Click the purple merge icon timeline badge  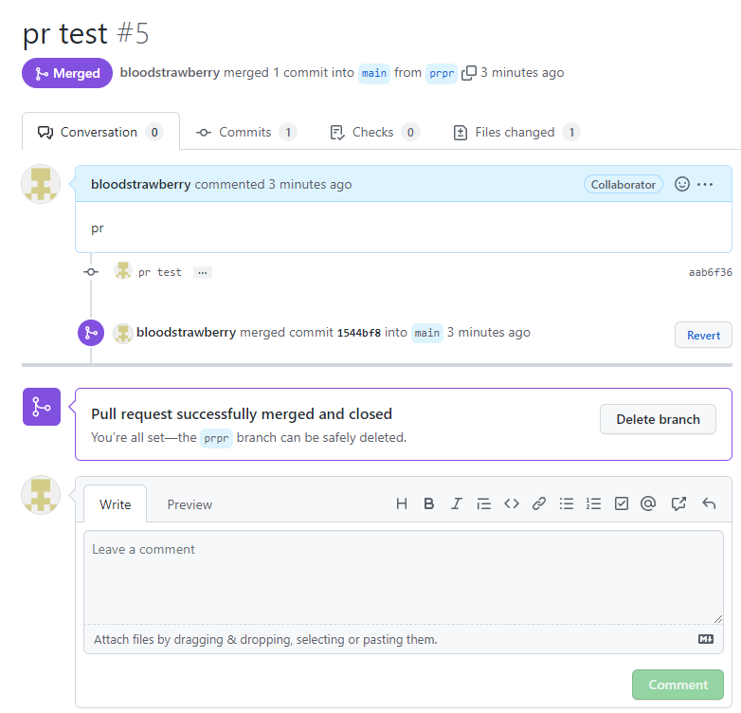91,333
